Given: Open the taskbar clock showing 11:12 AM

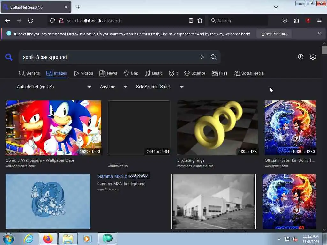Looking at the screenshot, I should [x=311, y=239].
